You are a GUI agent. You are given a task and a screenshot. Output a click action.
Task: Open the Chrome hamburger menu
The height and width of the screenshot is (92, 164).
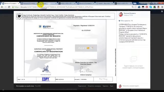162,7
